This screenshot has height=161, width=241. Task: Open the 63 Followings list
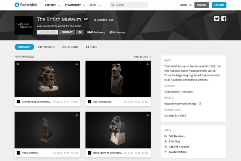117,32
